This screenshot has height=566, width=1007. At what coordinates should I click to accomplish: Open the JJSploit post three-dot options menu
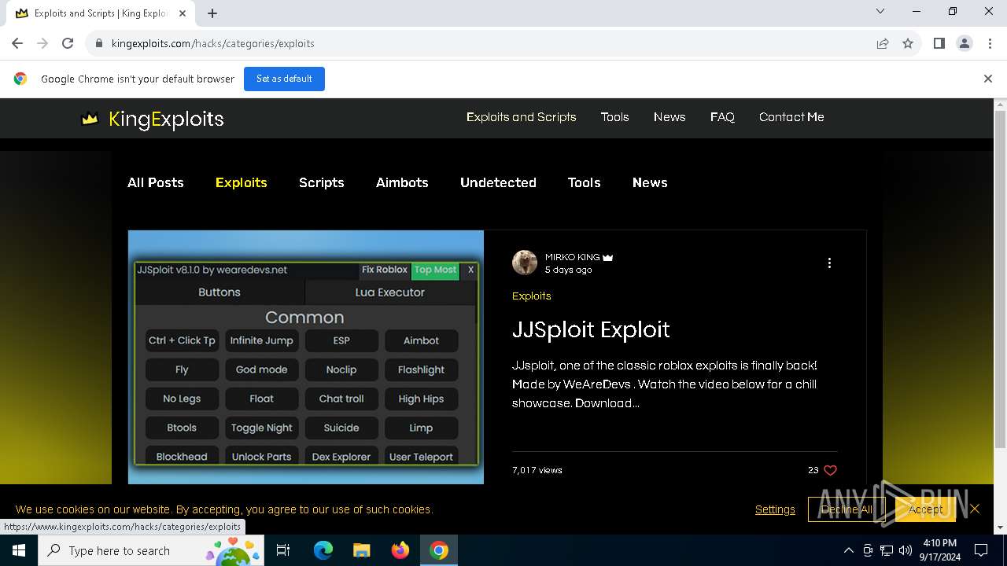click(x=829, y=263)
